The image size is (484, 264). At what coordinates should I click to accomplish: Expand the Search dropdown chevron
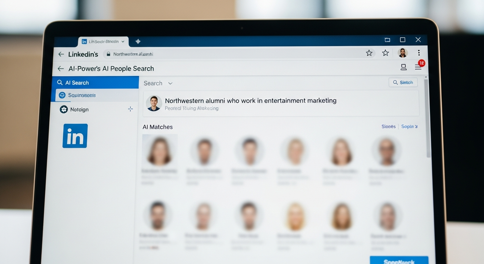tap(170, 84)
